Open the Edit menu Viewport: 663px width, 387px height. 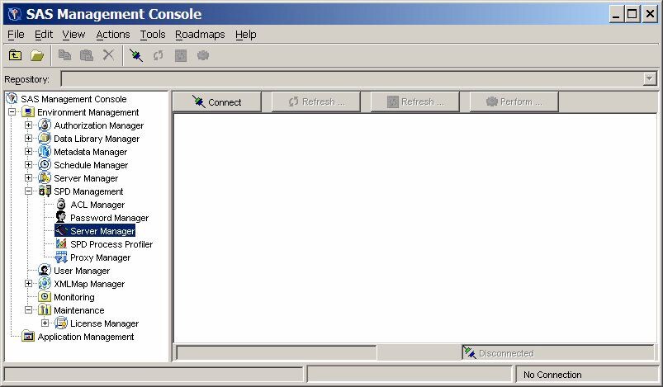pos(44,34)
